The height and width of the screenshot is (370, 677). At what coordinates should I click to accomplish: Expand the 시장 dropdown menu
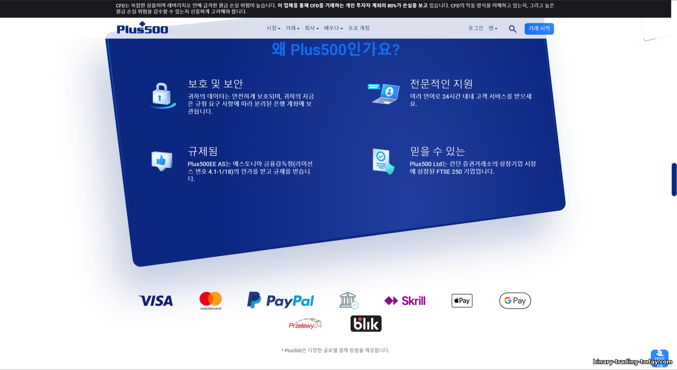point(273,28)
